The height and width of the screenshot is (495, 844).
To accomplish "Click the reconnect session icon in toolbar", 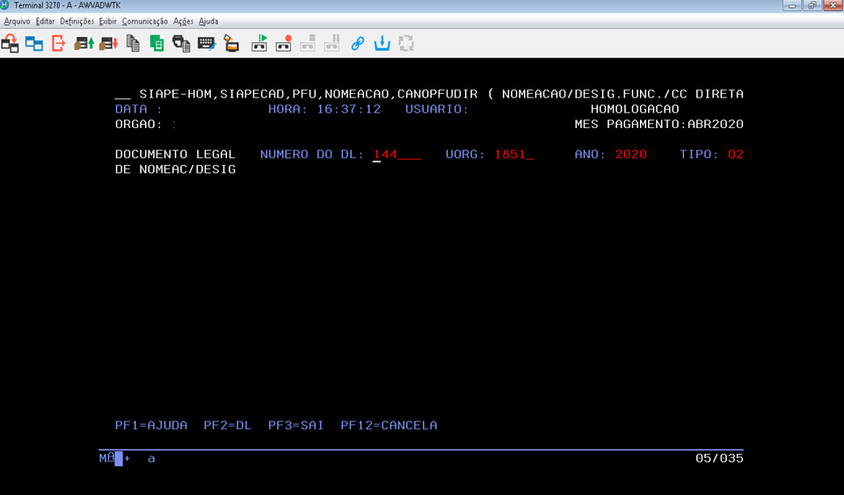I will click(10, 42).
